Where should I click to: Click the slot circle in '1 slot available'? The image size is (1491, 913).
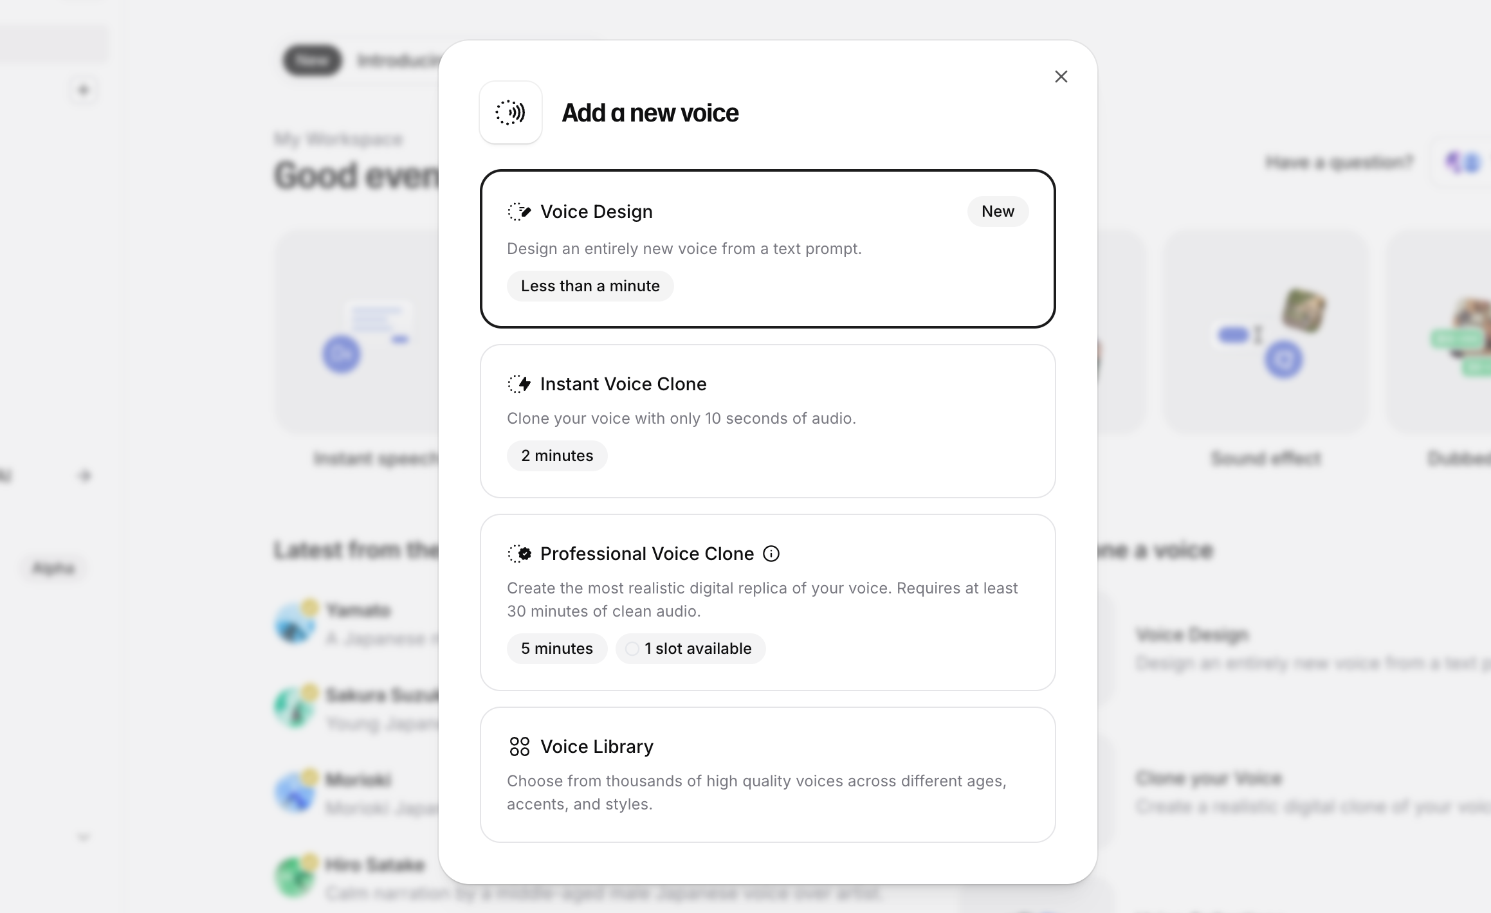(x=632, y=649)
